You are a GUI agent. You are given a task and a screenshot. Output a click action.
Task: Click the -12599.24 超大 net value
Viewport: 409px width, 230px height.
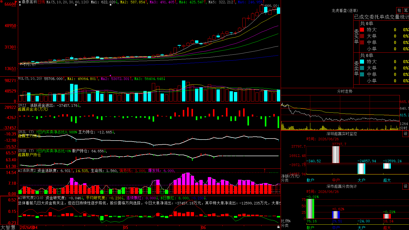392,161
